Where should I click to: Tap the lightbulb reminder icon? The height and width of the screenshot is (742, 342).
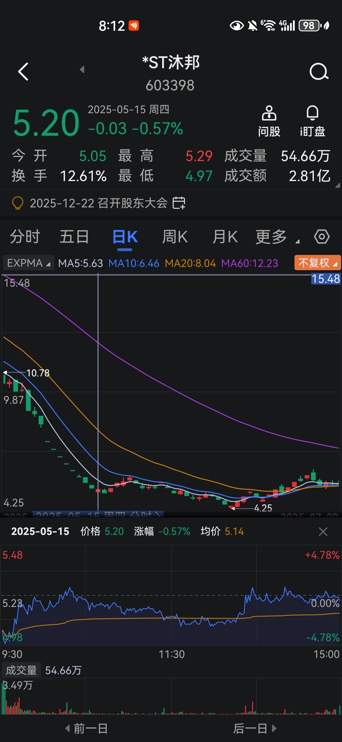pos(18,203)
